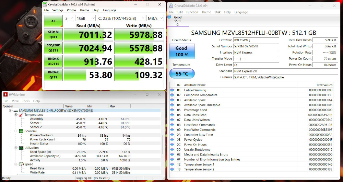Click the status dot for Temperature Sensor 2
Screen dimensions: 343x182
172,169
